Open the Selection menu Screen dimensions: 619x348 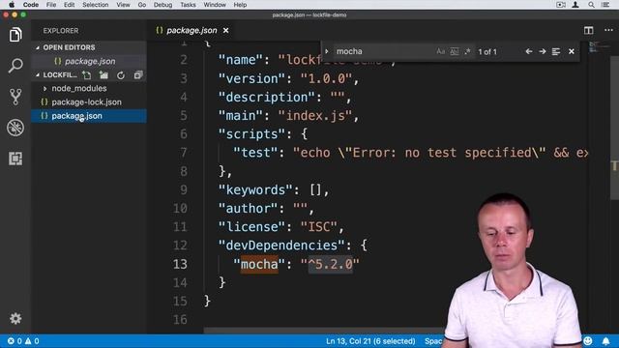(x=95, y=5)
